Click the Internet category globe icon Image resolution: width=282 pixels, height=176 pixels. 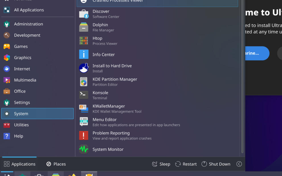[7, 69]
